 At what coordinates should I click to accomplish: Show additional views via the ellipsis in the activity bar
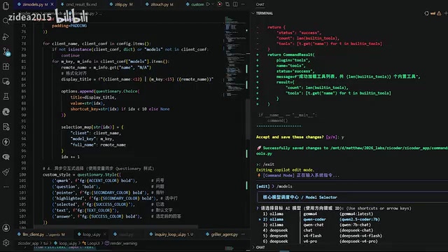coord(6,187)
